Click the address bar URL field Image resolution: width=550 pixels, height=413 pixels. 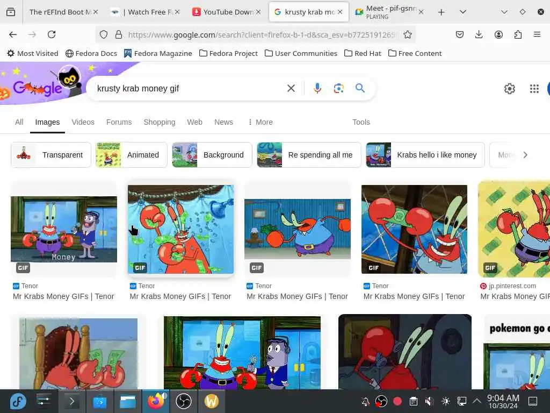[262, 34]
